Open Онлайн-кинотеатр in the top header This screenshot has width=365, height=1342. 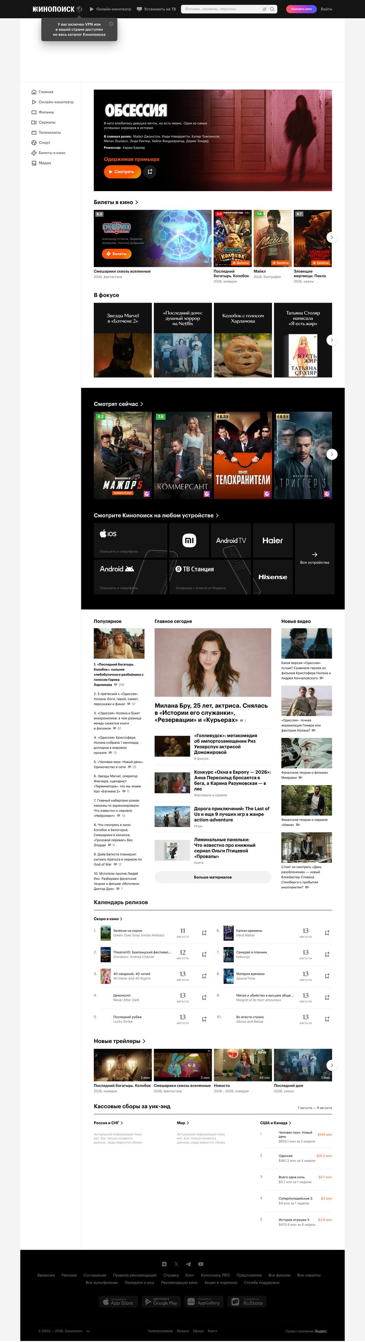[110, 9]
